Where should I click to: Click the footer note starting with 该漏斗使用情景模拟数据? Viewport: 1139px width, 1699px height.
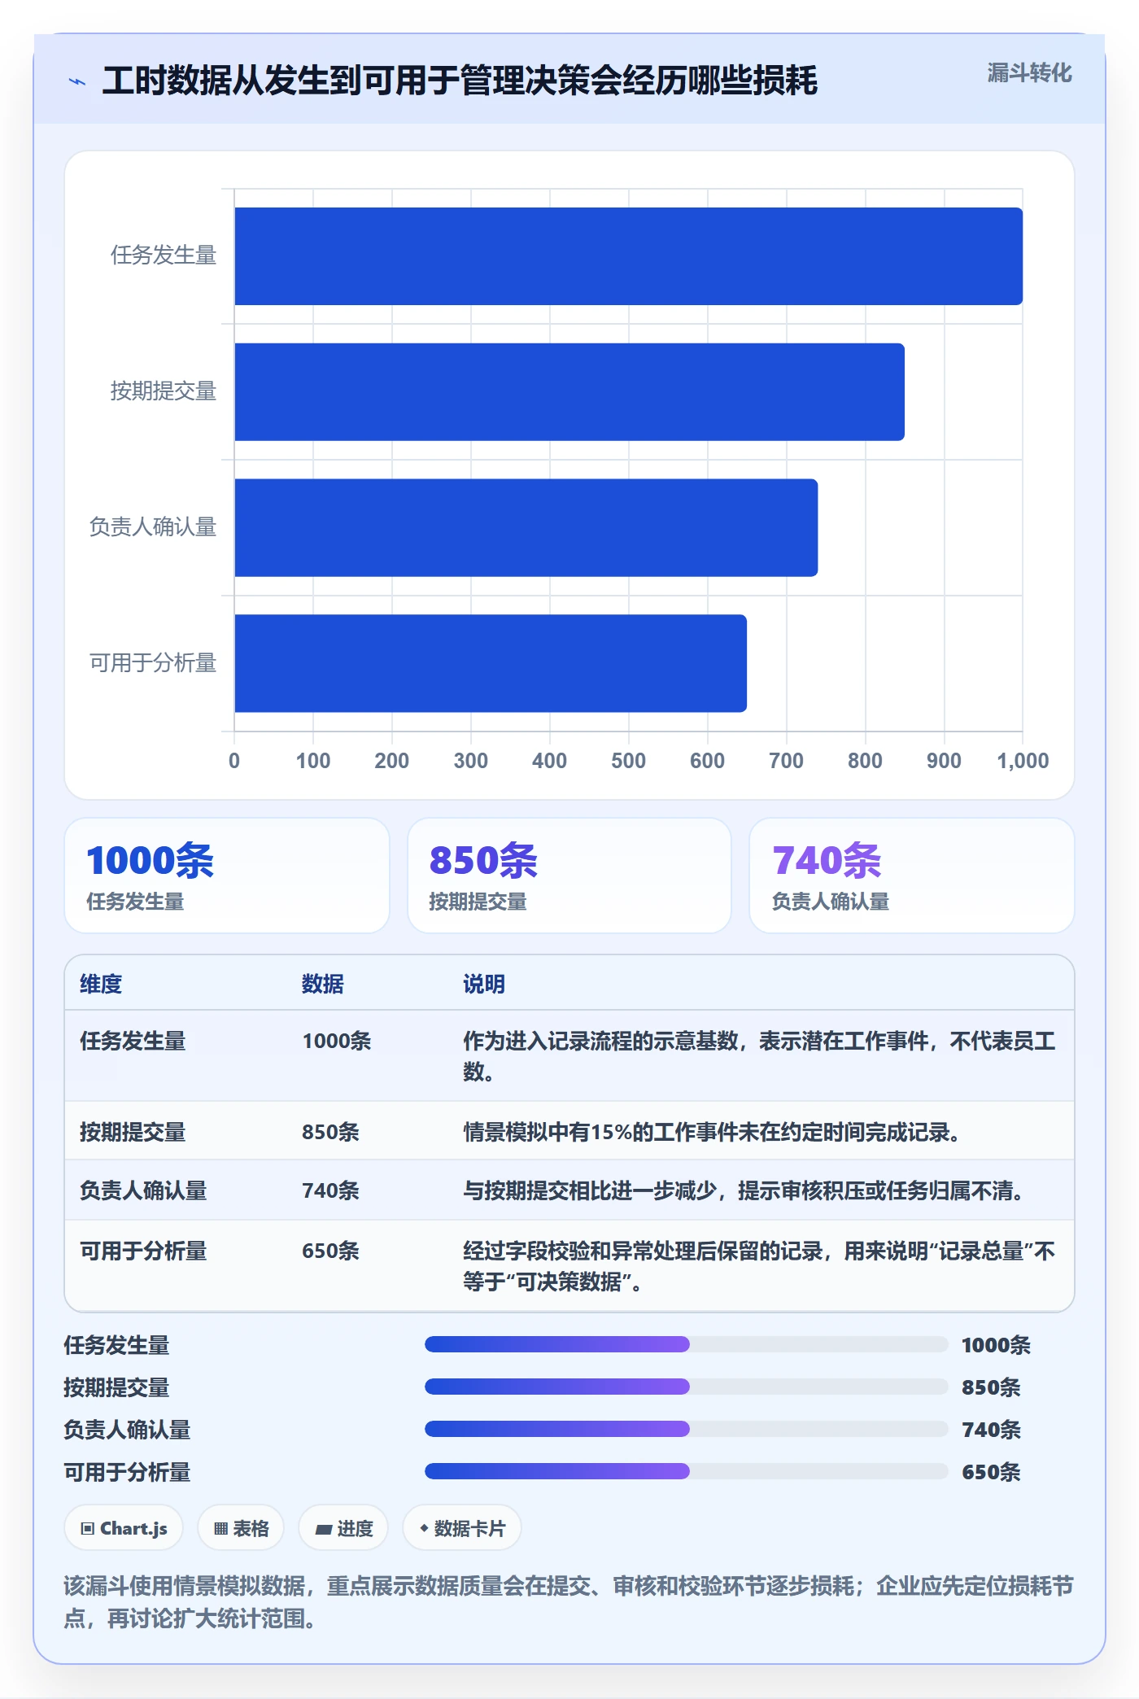(x=569, y=1601)
